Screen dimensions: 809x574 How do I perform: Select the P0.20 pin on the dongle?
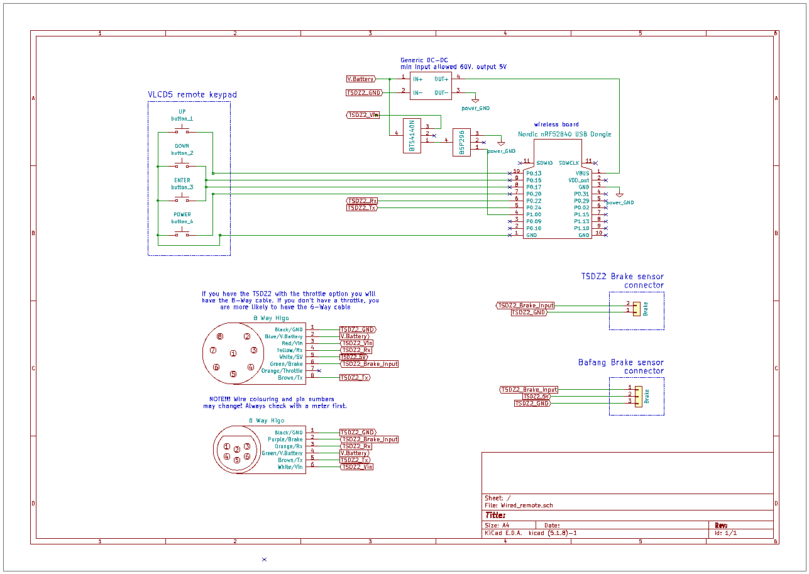click(534, 194)
